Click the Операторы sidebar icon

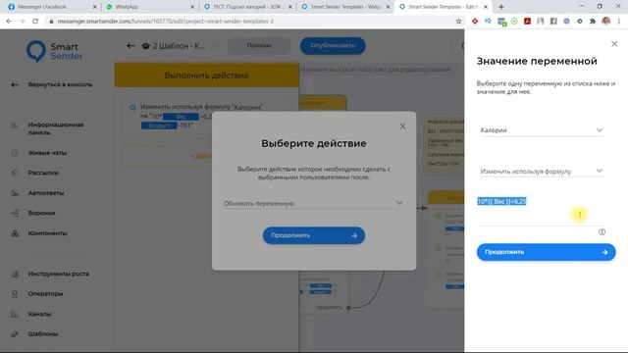[x=15, y=294]
